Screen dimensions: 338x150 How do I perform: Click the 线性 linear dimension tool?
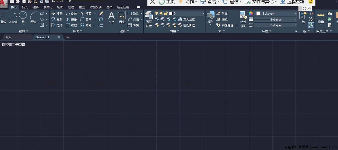coord(133,13)
